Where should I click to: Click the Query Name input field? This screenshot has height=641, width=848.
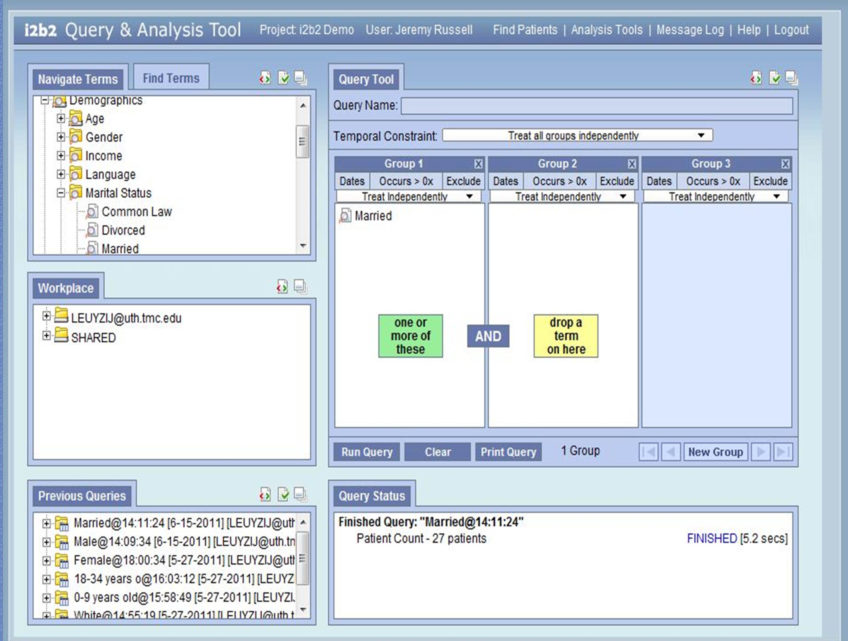click(597, 106)
